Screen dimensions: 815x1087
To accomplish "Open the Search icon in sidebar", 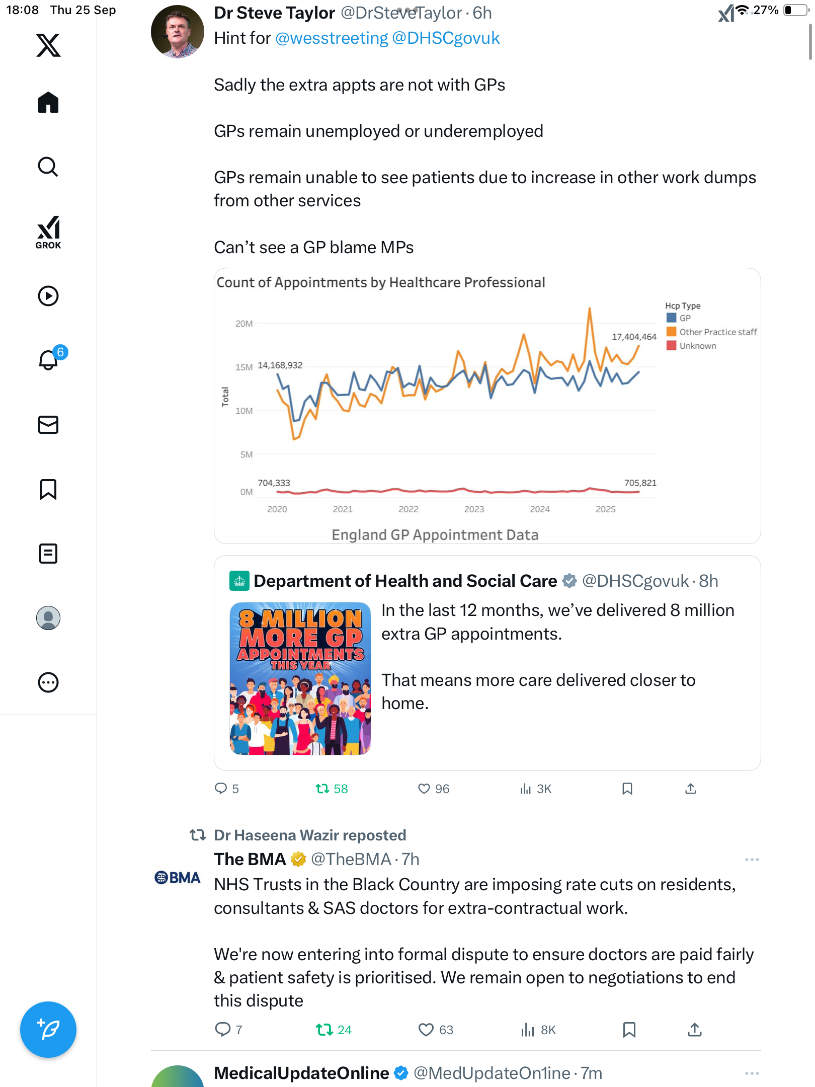I will (x=48, y=167).
